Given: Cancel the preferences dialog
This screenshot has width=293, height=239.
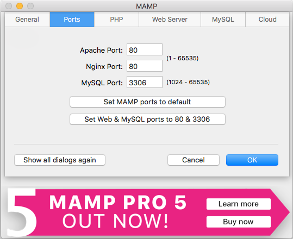Looking at the screenshot, I should pyautogui.click(x=194, y=160).
